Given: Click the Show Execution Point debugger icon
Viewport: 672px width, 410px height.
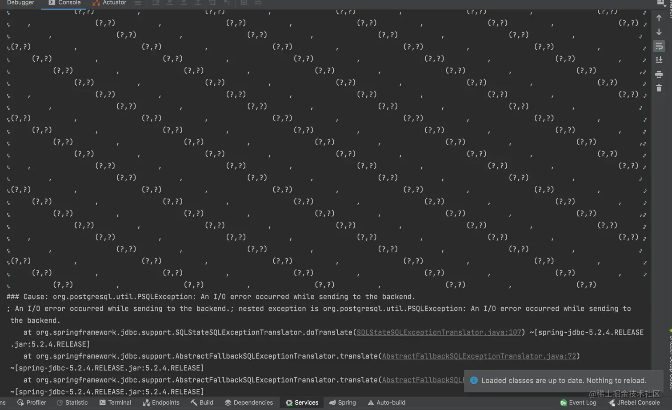Looking at the screenshot, I should [156, 3].
